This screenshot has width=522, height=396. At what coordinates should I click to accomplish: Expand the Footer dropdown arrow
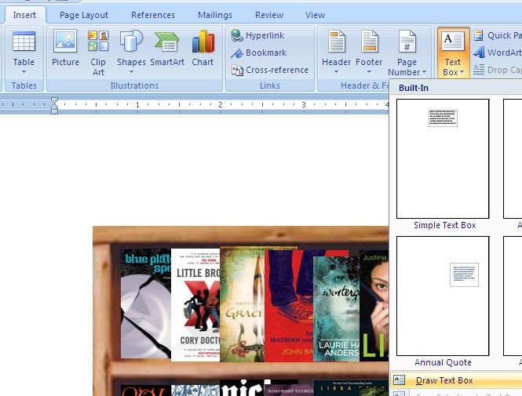point(369,72)
